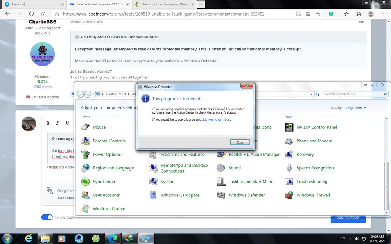
Task: Switch to the Facebook browser tab
Action: pyautogui.click(x=34, y=4)
